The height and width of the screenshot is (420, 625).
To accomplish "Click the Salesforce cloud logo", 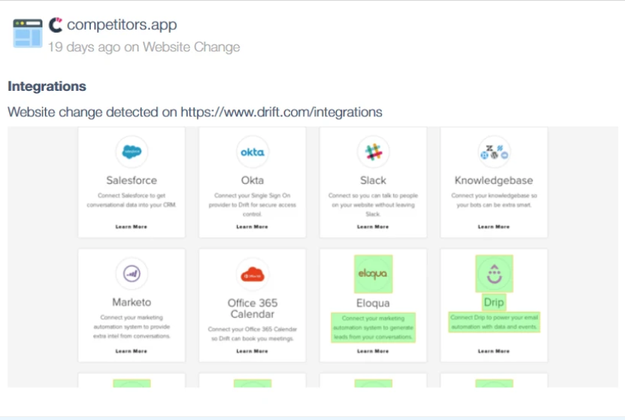I will click(131, 152).
